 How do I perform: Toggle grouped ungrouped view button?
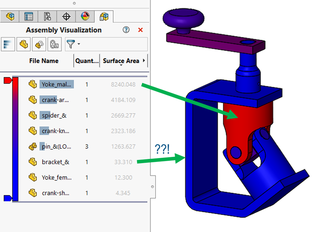39,44
